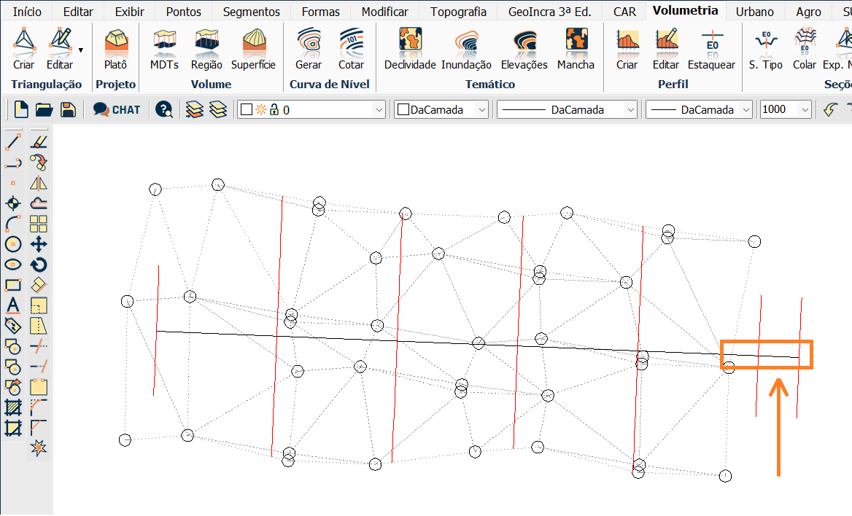Open the DaCamada line type dropdown
852x516 pixels.
(630, 110)
